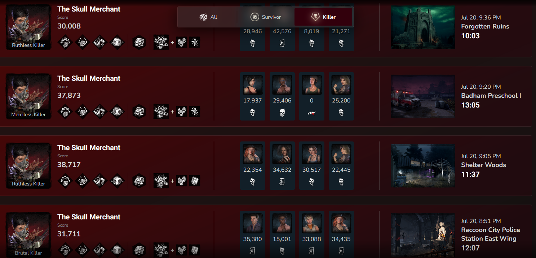Click the escaped icon under 34,632
The height and width of the screenshot is (258, 536).
pos(282,182)
